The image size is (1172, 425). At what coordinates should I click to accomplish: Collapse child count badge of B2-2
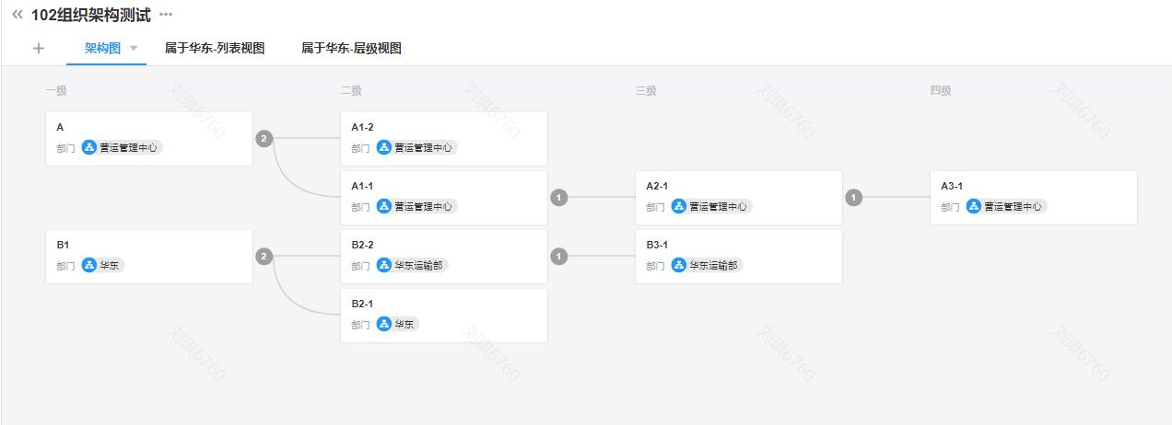pyautogui.click(x=559, y=257)
